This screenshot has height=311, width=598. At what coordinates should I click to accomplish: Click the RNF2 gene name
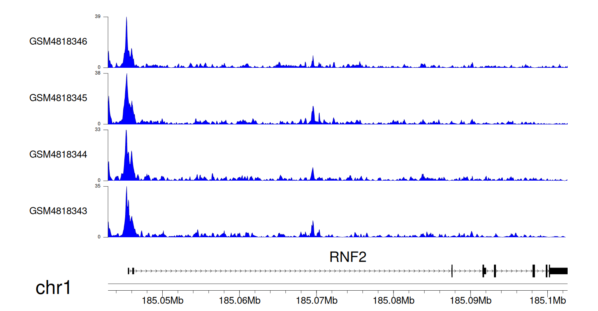[348, 257]
